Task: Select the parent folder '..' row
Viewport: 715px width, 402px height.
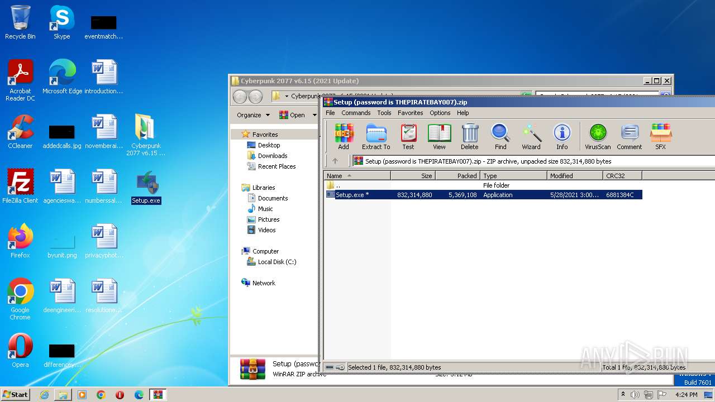Action: coord(483,185)
